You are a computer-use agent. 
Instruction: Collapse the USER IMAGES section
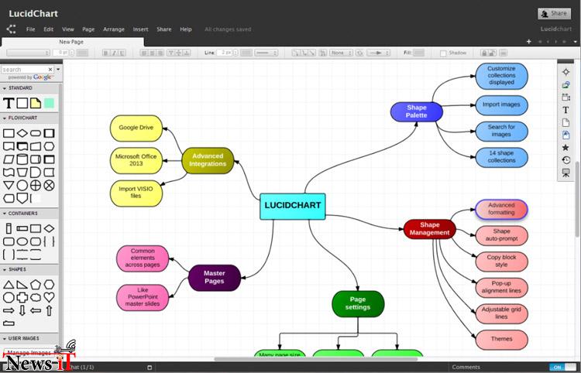(5, 338)
